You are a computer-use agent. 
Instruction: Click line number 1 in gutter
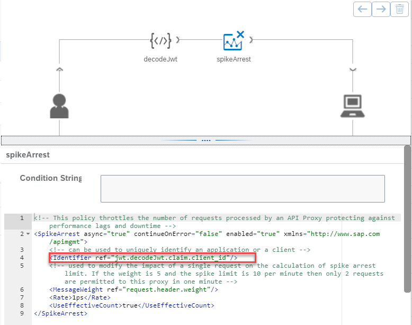(22, 218)
